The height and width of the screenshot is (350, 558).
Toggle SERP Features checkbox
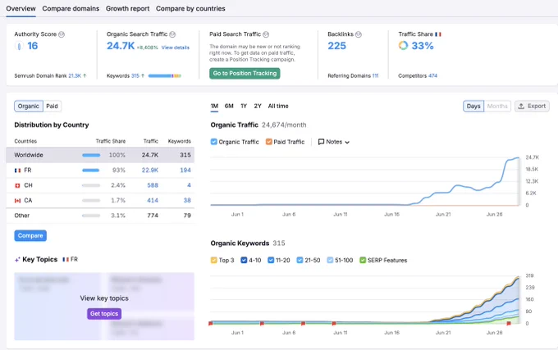click(363, 260)
